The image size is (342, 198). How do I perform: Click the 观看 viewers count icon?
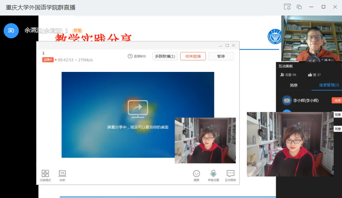(x=282, y=75)
